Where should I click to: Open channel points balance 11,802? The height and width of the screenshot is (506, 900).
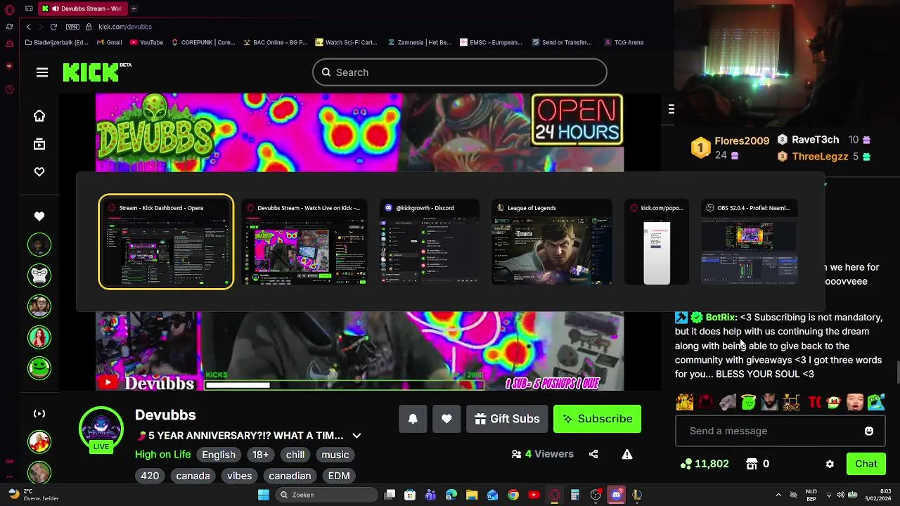(x=705, y=464)
